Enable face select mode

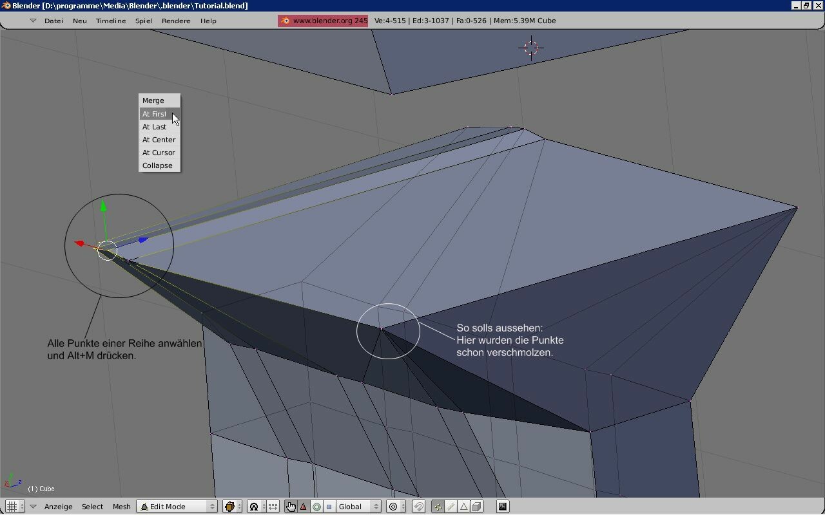point(464,507)
